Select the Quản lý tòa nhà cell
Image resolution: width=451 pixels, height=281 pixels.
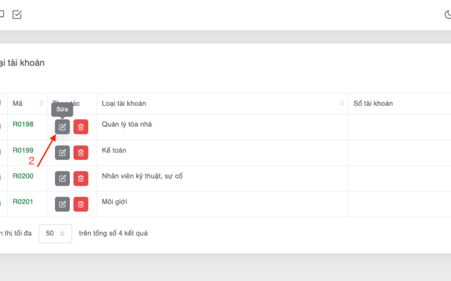(127, 125)
